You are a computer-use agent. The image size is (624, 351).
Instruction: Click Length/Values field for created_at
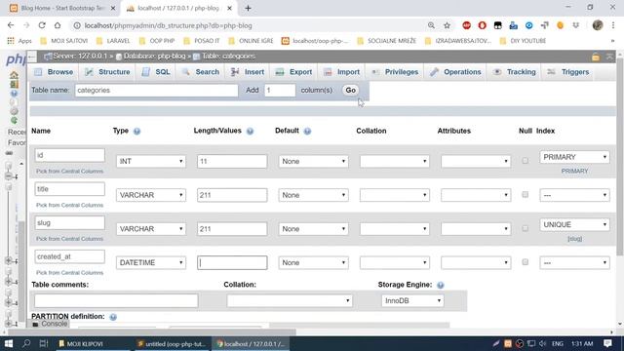[x=232, y=262]
